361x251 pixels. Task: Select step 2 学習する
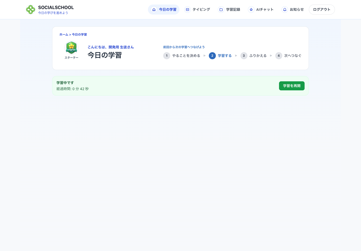(220, 56)
